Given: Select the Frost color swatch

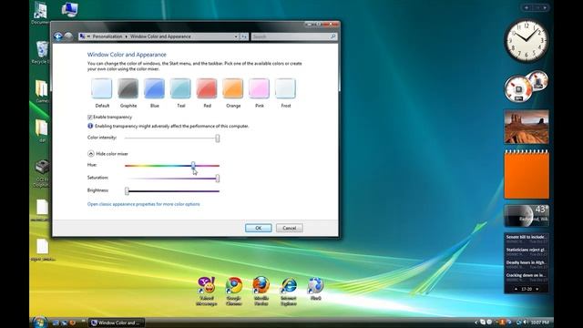Looking at the screenshot, I should (285, 88).
